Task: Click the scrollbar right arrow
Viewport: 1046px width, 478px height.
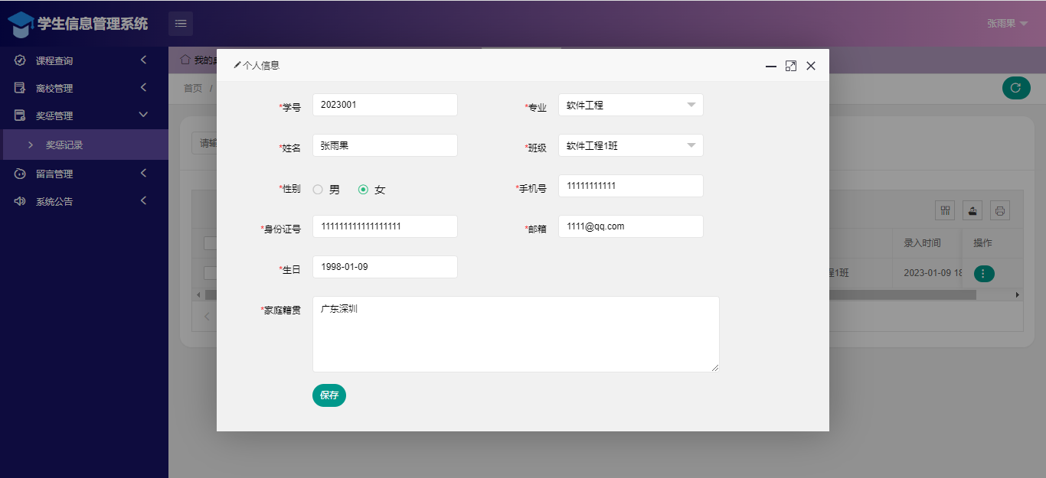Action: pyautogui.click(x=1018, y=294)
